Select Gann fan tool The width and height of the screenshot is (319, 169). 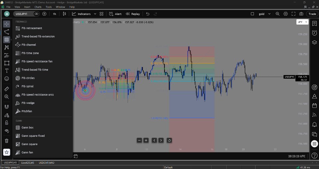(43, 152)
